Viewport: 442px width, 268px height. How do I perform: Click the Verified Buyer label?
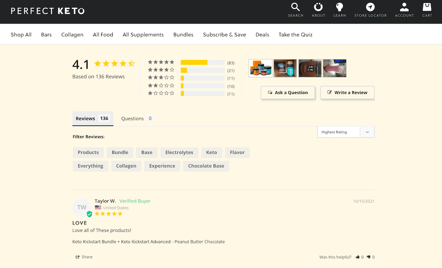(x=135, y=201)
